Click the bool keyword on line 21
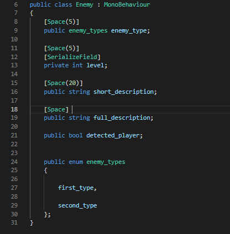The height and width of the screenshot is (234, 230). (76, 136)
